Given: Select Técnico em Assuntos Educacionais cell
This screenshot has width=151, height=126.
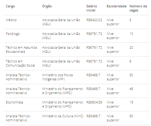Looking at the screenshot, I should point(21,50).
